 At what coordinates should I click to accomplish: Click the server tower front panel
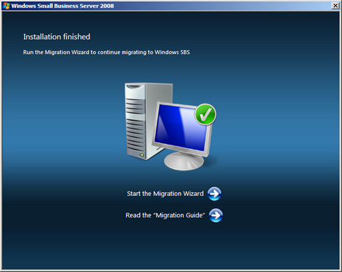pyautogui.click(x=136, y=121)
